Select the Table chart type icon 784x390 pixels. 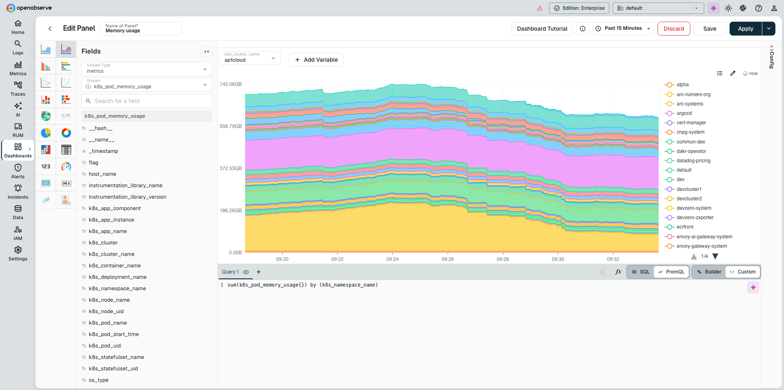pos(66,150)
